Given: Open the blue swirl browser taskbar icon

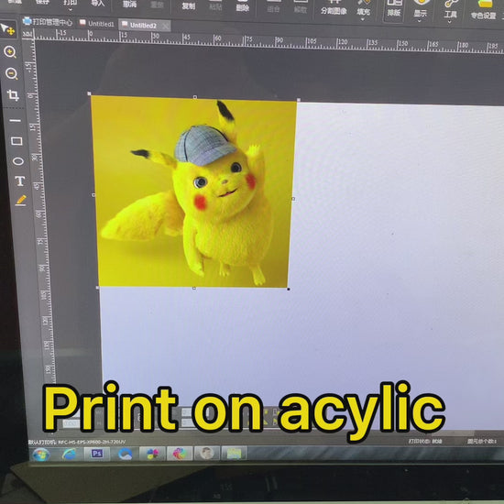Looking at the screenshot, I should point(126,454).
